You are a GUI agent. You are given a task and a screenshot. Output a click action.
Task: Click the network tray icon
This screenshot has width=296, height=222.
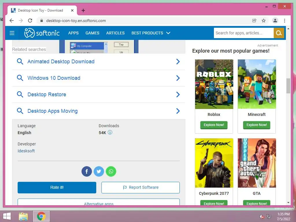pyautogui.click(x=269, y=217)
